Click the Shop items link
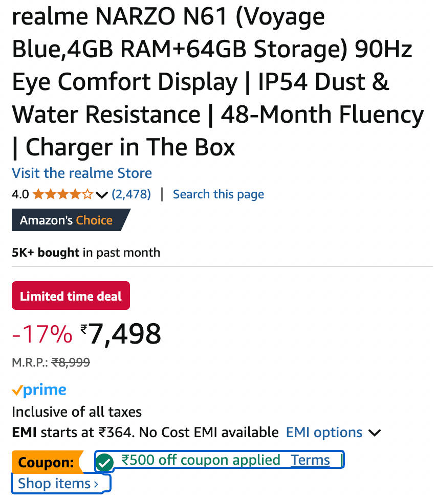Image resolution: width=437 pixels, height=499 pixels. point(58,483)
